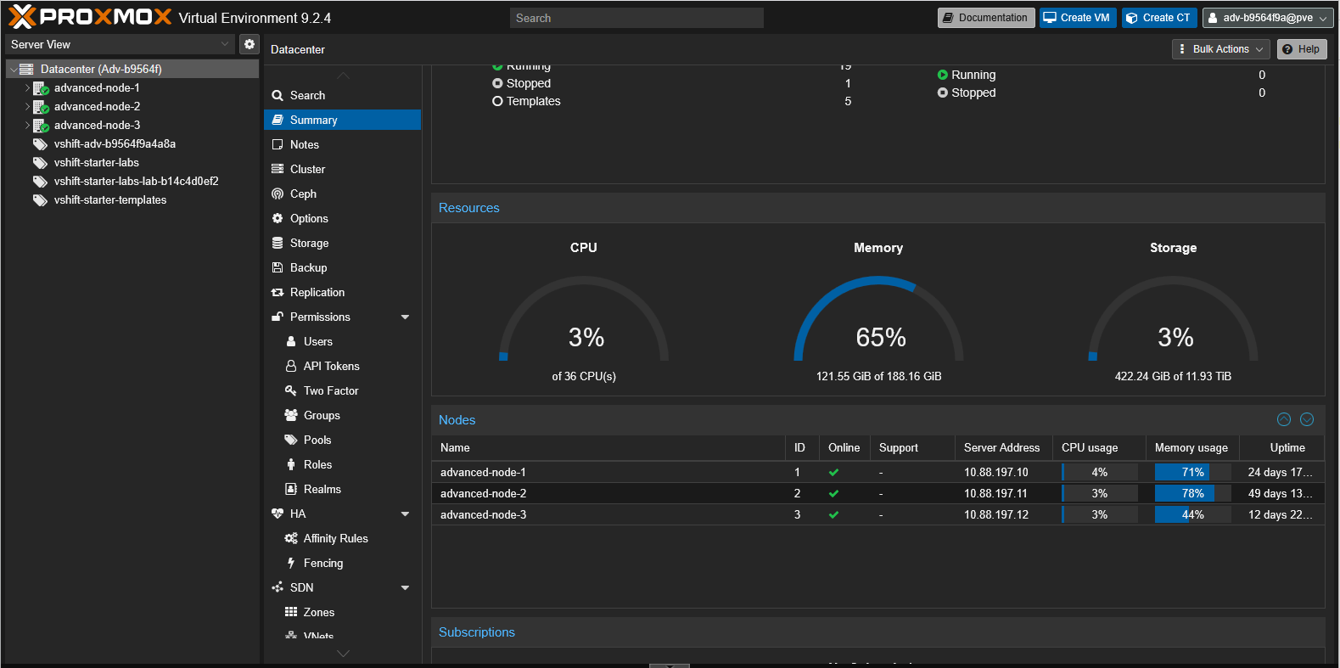This screenshot has width=1340, height=668.
Task: Click advanced-node-2 memory usage bar 78%
Action: 1192,494
